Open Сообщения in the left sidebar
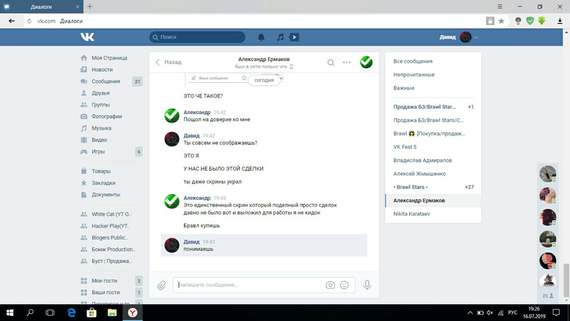The image size is (570, 321). point(106,82)
